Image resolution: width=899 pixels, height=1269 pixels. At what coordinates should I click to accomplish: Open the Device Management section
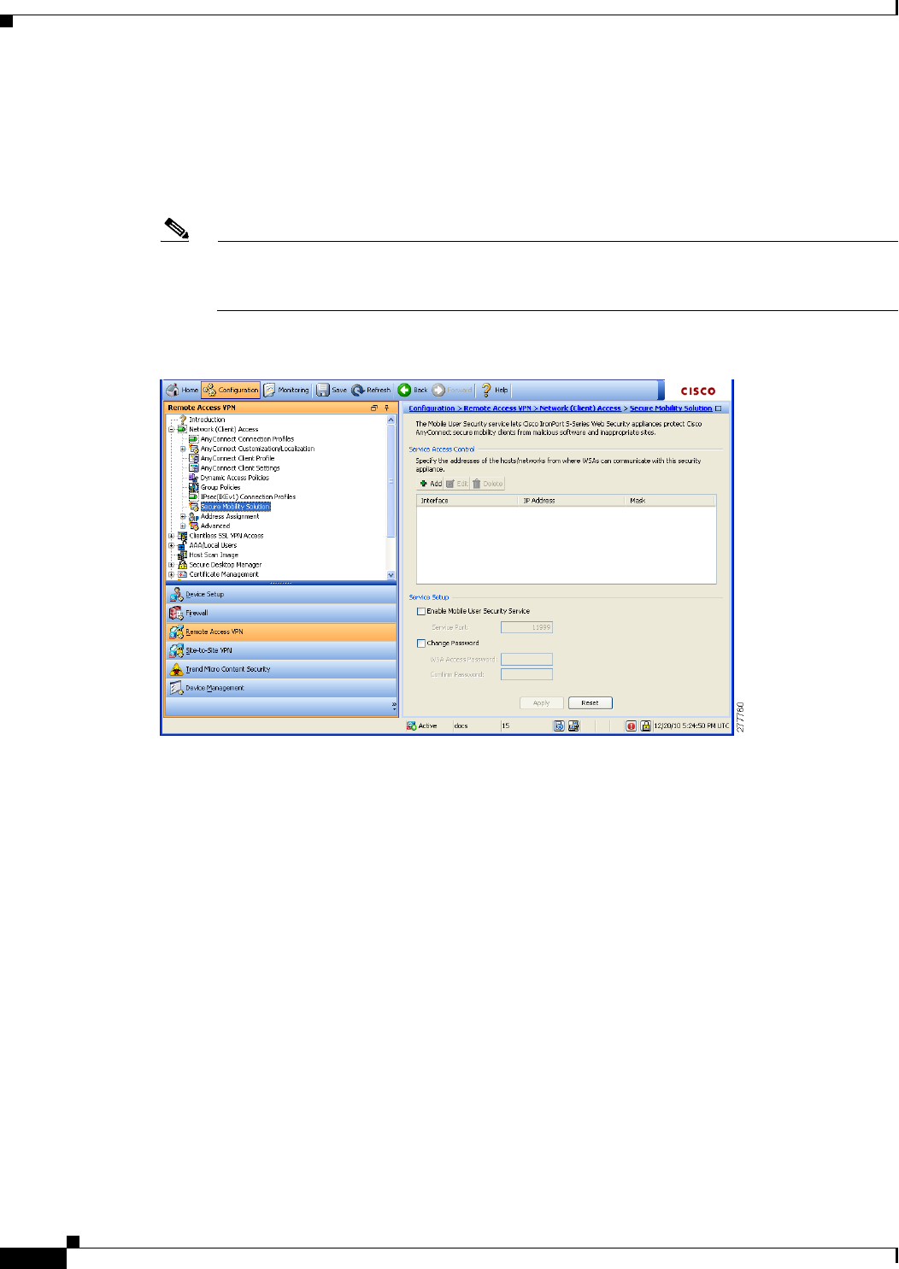[x=281, y=688]
